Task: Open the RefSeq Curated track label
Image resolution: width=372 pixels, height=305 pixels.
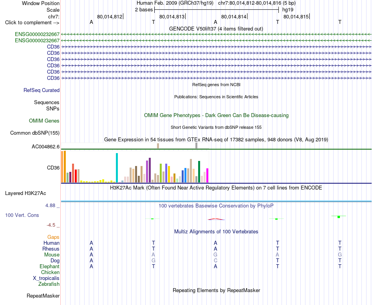Action: [42, 90]
